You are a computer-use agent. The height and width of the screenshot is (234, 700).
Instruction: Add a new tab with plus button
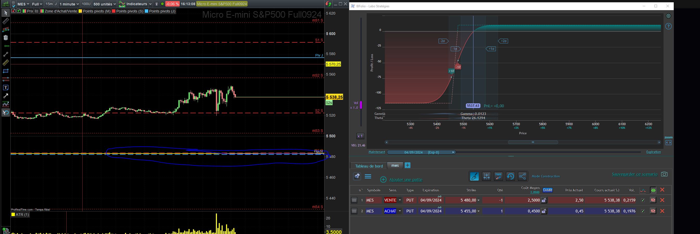pyautogui.click(x=408, y=165)
